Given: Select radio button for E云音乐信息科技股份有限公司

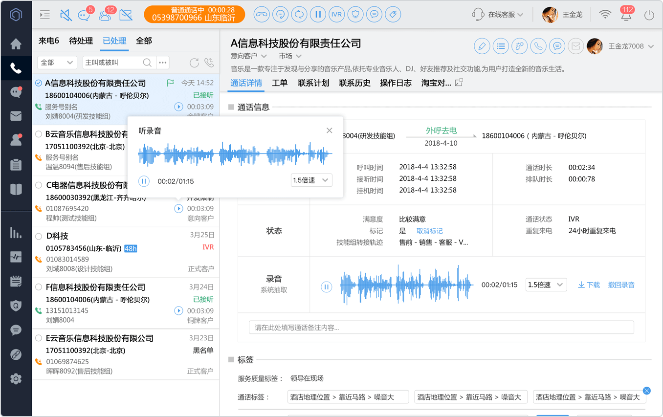Looking at the screenshot, I should coord(39,338).
